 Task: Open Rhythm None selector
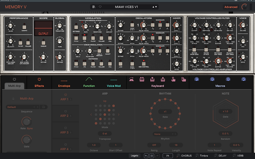click(165, 134)
